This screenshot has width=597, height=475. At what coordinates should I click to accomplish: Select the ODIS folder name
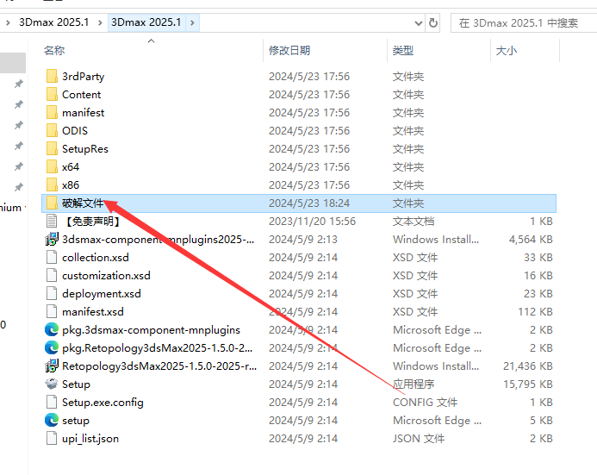coord(75,131)
